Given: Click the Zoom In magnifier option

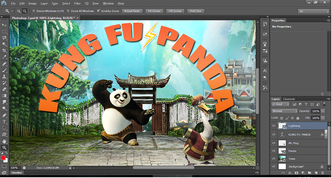Looking at the screenshot, I should click(19, 11).
